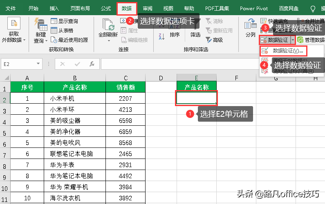Click the 属性 connection option
Screen dimensions: 325x204
click(x=129, y=31)
